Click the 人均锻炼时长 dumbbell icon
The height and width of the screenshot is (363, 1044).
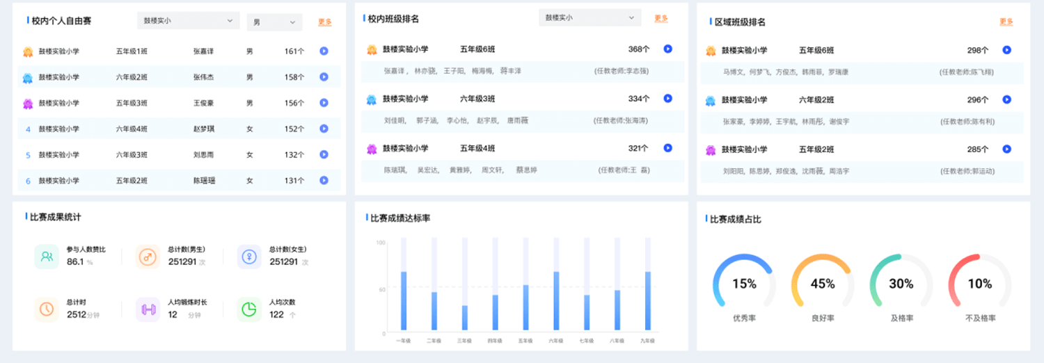148,309
